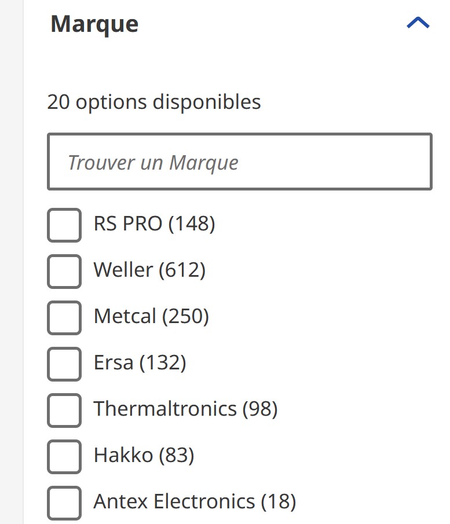Check the Metcal checkbox
Viewport: 450px width, 524px height.
pos(64,317)
